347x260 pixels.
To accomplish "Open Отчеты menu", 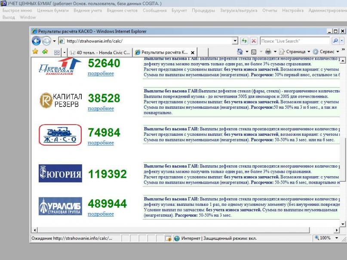I will point(270,10).
